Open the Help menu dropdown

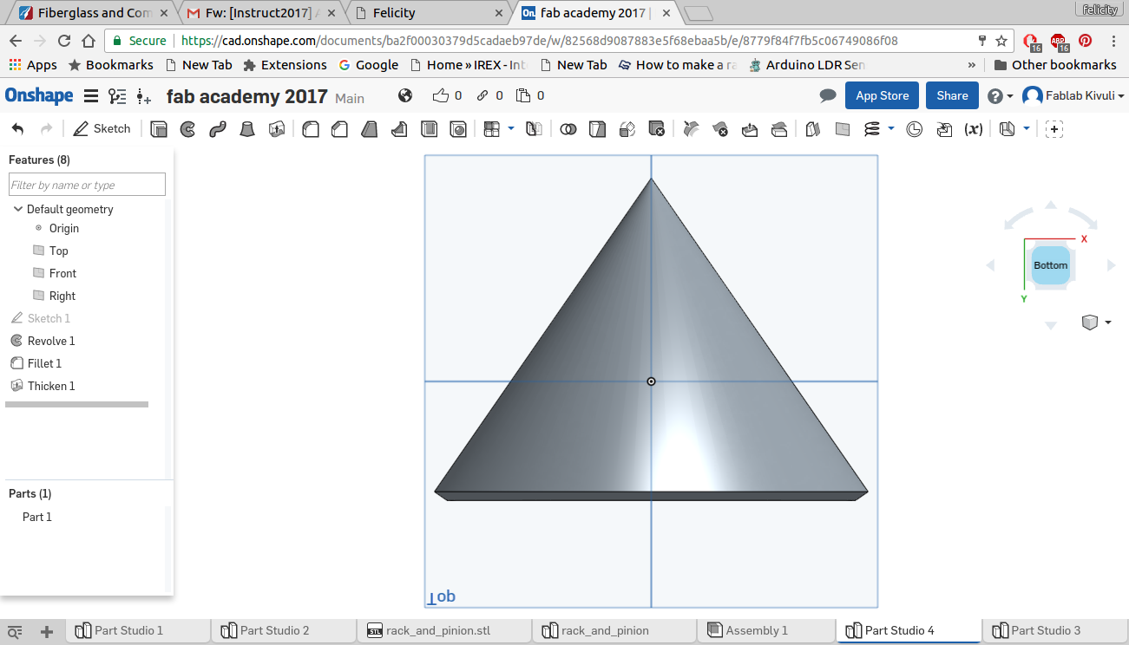[1001, 96]
